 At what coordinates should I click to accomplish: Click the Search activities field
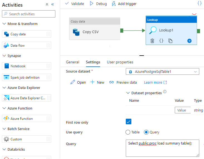point(29,14)
